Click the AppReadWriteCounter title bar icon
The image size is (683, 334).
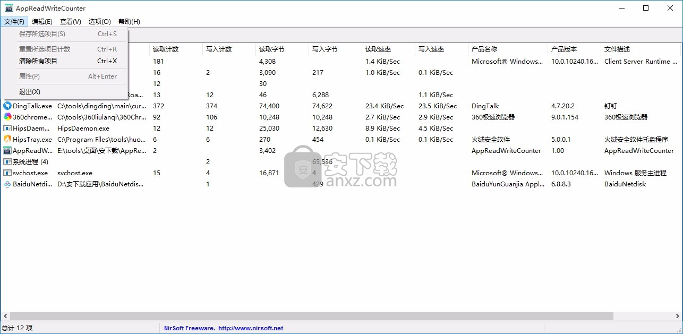8,8
